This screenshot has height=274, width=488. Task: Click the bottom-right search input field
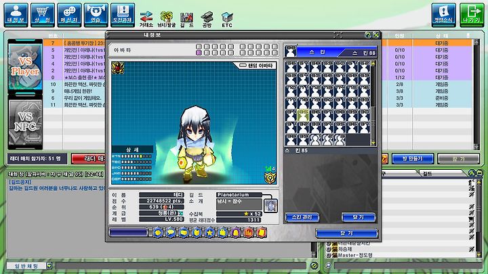408,266
